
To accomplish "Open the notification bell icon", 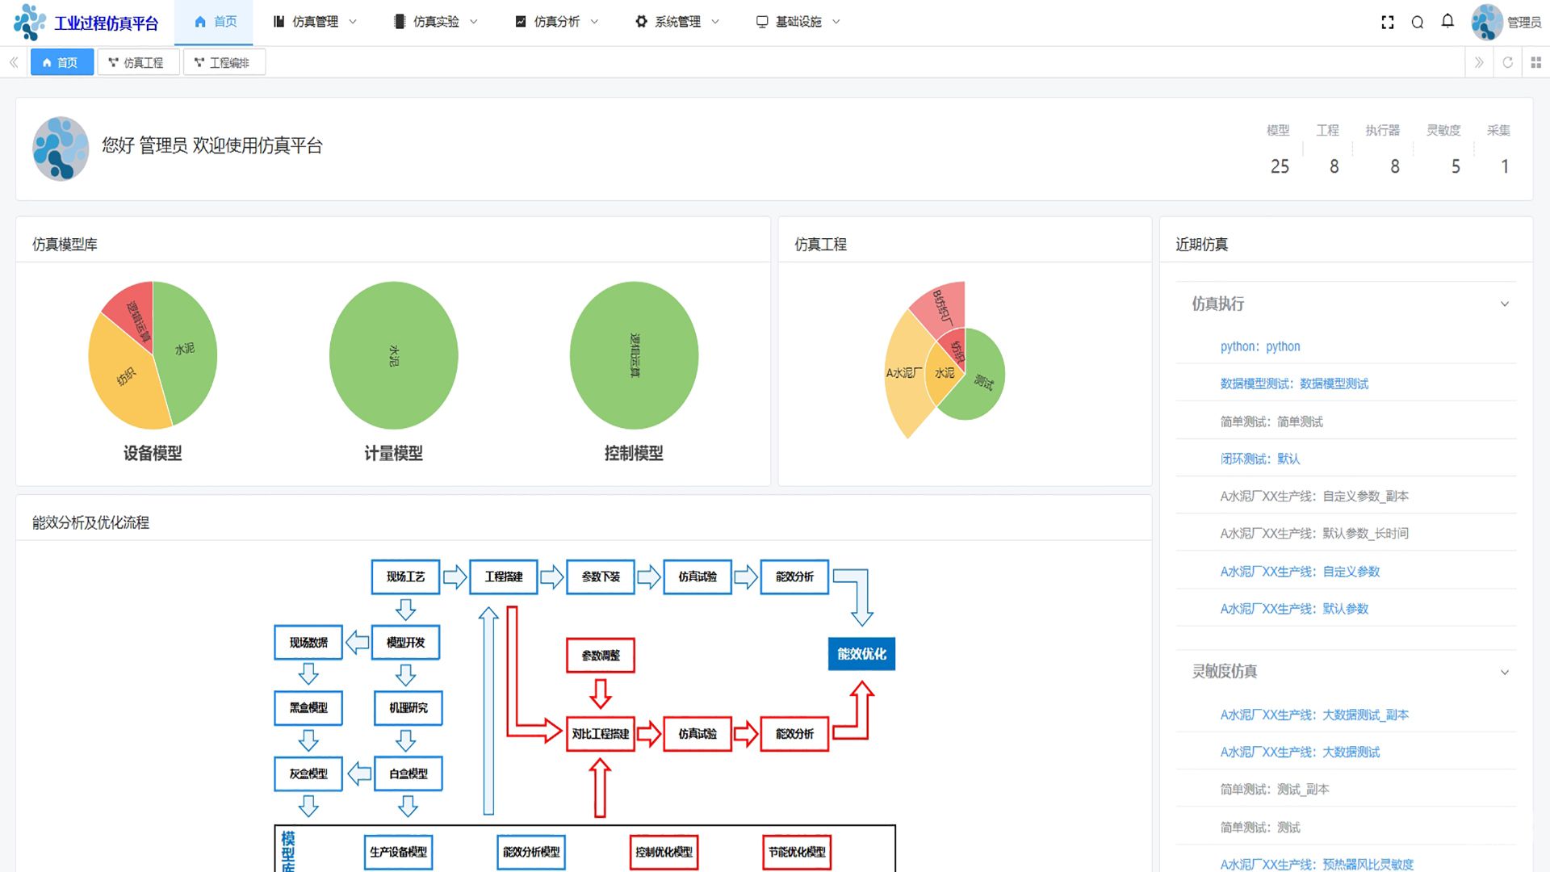I will 1447,22.
